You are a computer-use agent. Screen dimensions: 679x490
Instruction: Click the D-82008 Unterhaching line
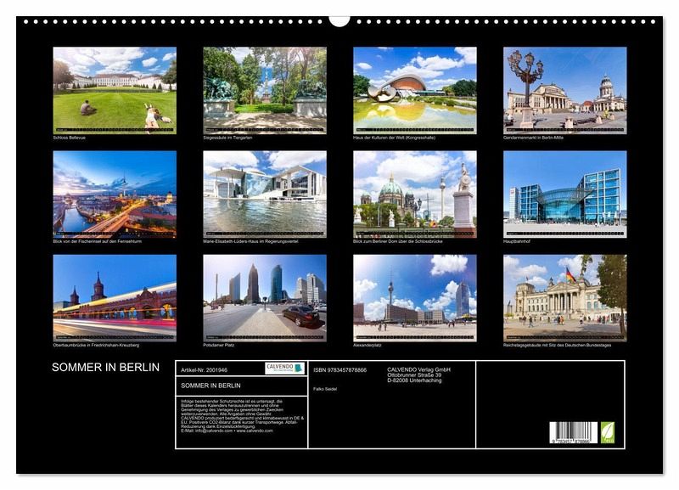click(x=414, y=380)
